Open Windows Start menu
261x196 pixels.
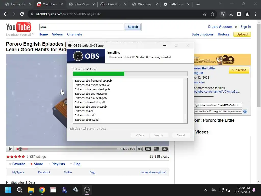coord(8,190)
